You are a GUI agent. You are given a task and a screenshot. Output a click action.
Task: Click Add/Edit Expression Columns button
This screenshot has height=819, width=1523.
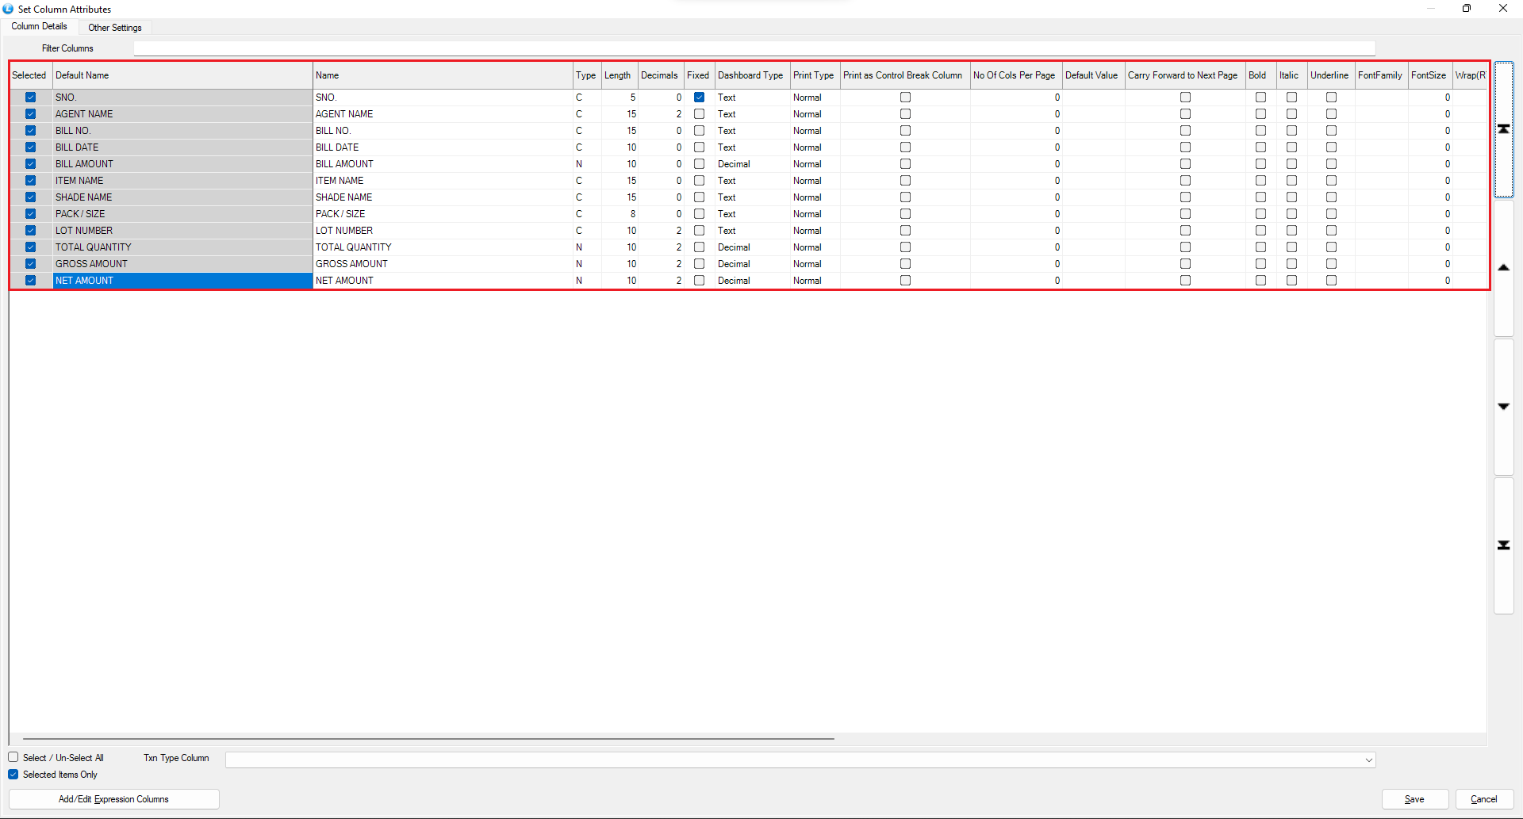(113, 799)
